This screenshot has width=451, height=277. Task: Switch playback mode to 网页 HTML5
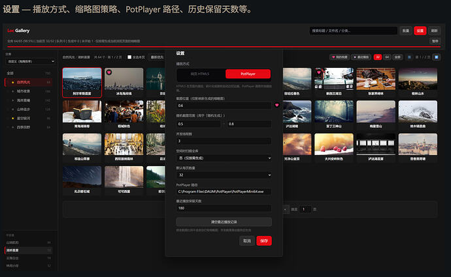coord(200,74)
